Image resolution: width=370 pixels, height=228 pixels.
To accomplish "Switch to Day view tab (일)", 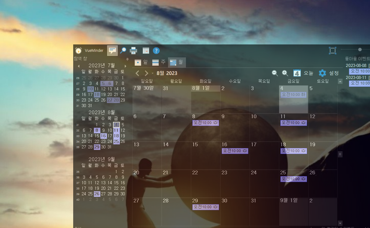I will (x=141, y=62).
